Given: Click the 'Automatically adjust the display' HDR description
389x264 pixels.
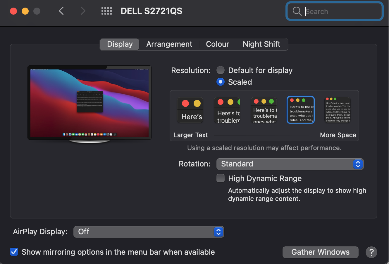Looking at the screenshot, I should point(297,194).
